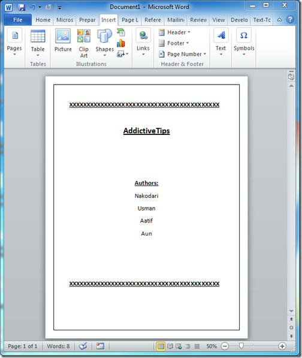The image size is (302, 358).
Task: Click the macro recording icon in status bar
Action: click(x=100, y=346)
